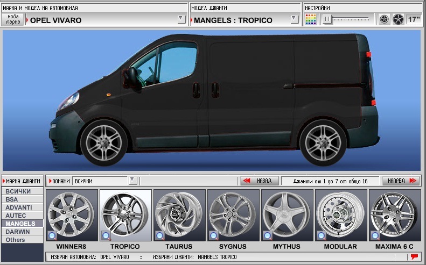Click the red comment icon in status bar
The height and width of the screenshot is (265, 426).
(414, 256)
